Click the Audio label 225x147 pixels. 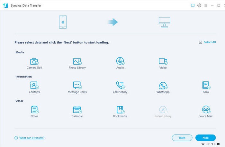(120, 68)
